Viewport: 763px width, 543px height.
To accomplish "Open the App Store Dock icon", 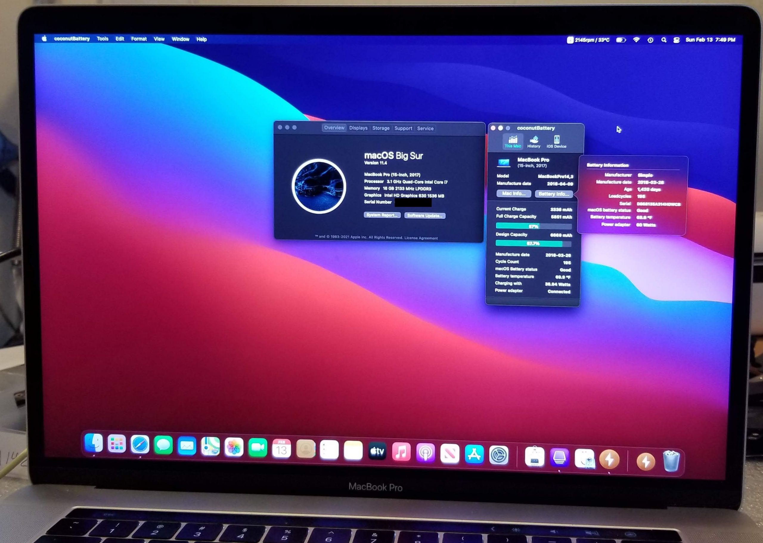I will tap(474, 454).
